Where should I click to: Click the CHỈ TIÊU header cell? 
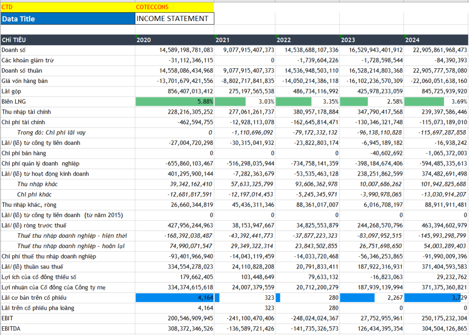(x=68, y=40)
